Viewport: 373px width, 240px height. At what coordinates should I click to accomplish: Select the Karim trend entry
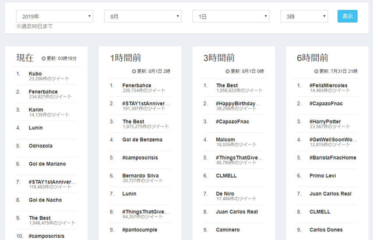click(36, 110)
